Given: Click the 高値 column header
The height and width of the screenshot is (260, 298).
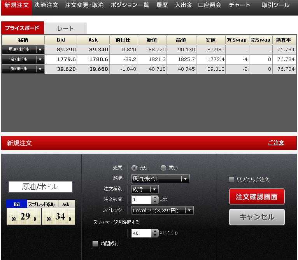Looking at the screenshot, I should [x=181, y=40].
